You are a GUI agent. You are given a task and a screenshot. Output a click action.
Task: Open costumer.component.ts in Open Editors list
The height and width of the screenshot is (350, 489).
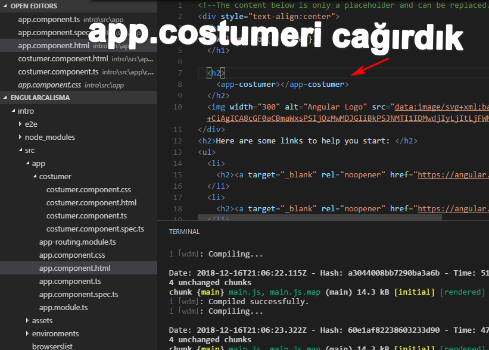tap(79, 71)
